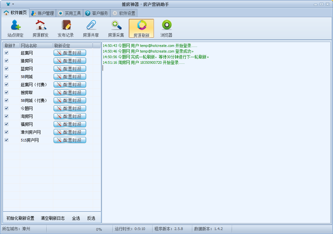Click the 刷新设定 column header
Screen dimensions: 333x234
click(x=72, y=46)
